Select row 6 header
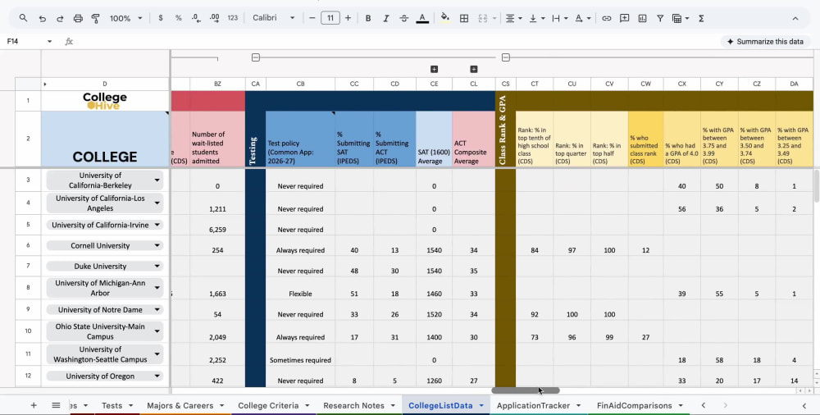The height and width of the screenshot is (415, 820). [28, 245]
